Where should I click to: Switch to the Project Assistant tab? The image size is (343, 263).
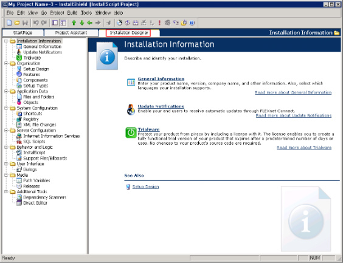71,33
